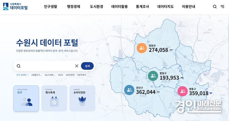Open the 인구 POPULATION card
229x121 pixels.
coord(26,98)
